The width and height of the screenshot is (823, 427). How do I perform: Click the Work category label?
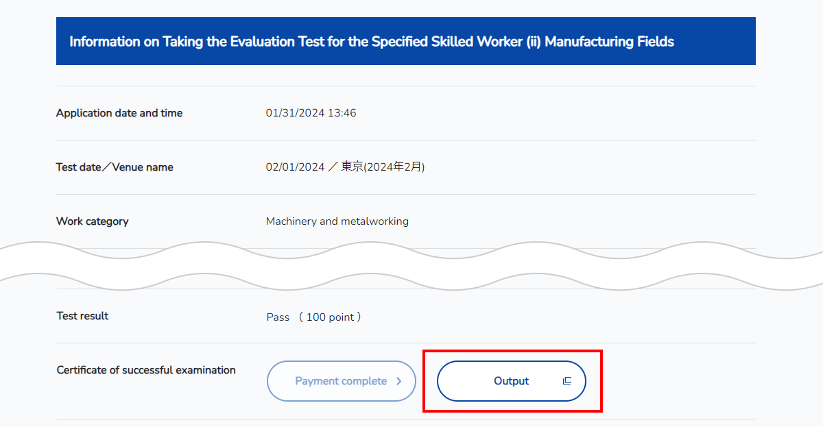pos(92,221)
